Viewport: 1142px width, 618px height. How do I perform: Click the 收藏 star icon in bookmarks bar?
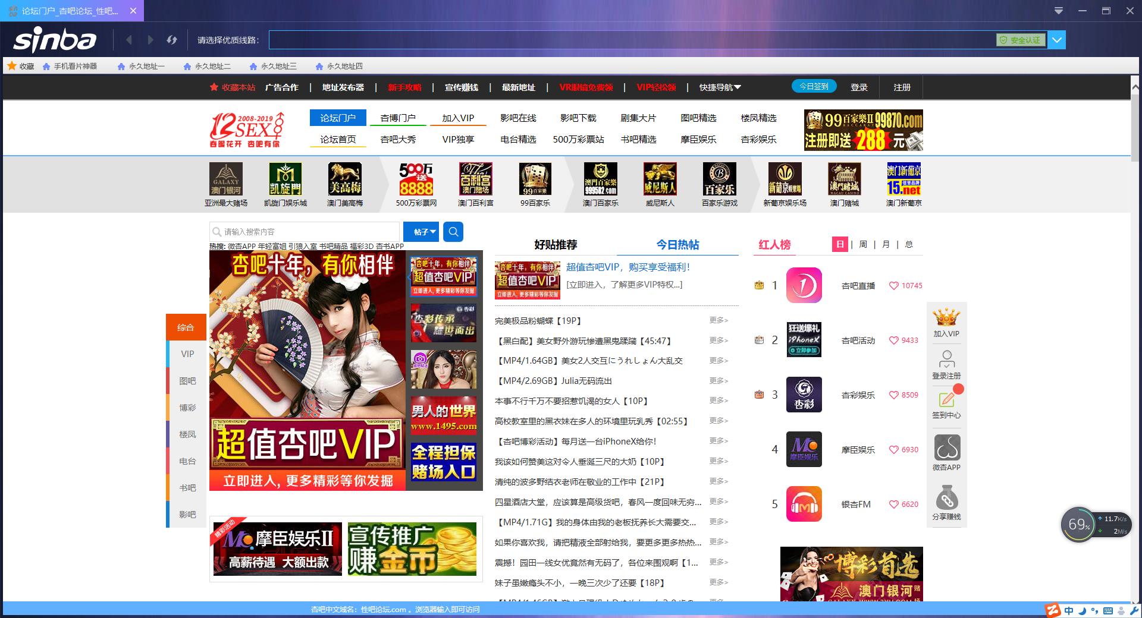(x=11, y=66)
